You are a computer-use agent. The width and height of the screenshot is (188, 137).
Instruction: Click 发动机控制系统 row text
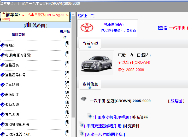click(17, 124)
